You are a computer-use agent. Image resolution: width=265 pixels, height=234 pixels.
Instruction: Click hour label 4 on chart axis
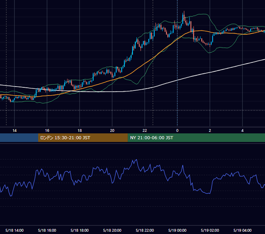pos(242,131)
